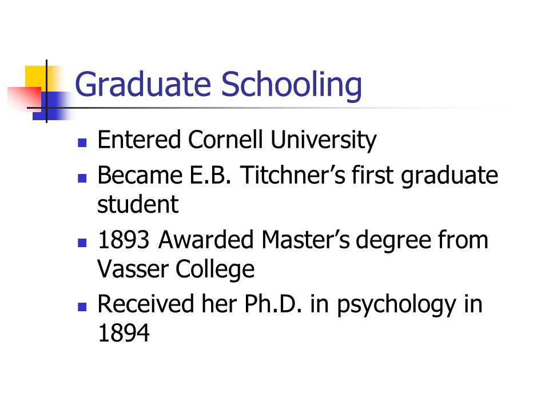Click the word Titchner's in second bullet

pos(293,175)
